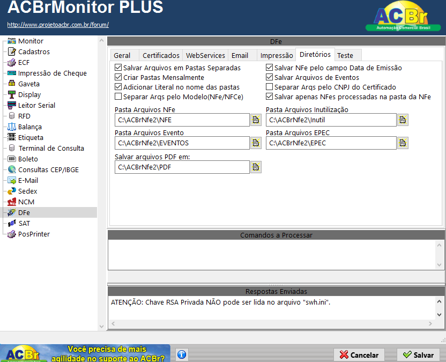Select Boleto text in sidebar tree

click(28, 159)
